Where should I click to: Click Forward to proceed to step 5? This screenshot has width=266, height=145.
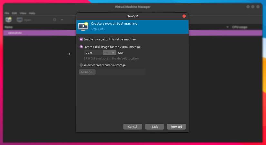176,127
